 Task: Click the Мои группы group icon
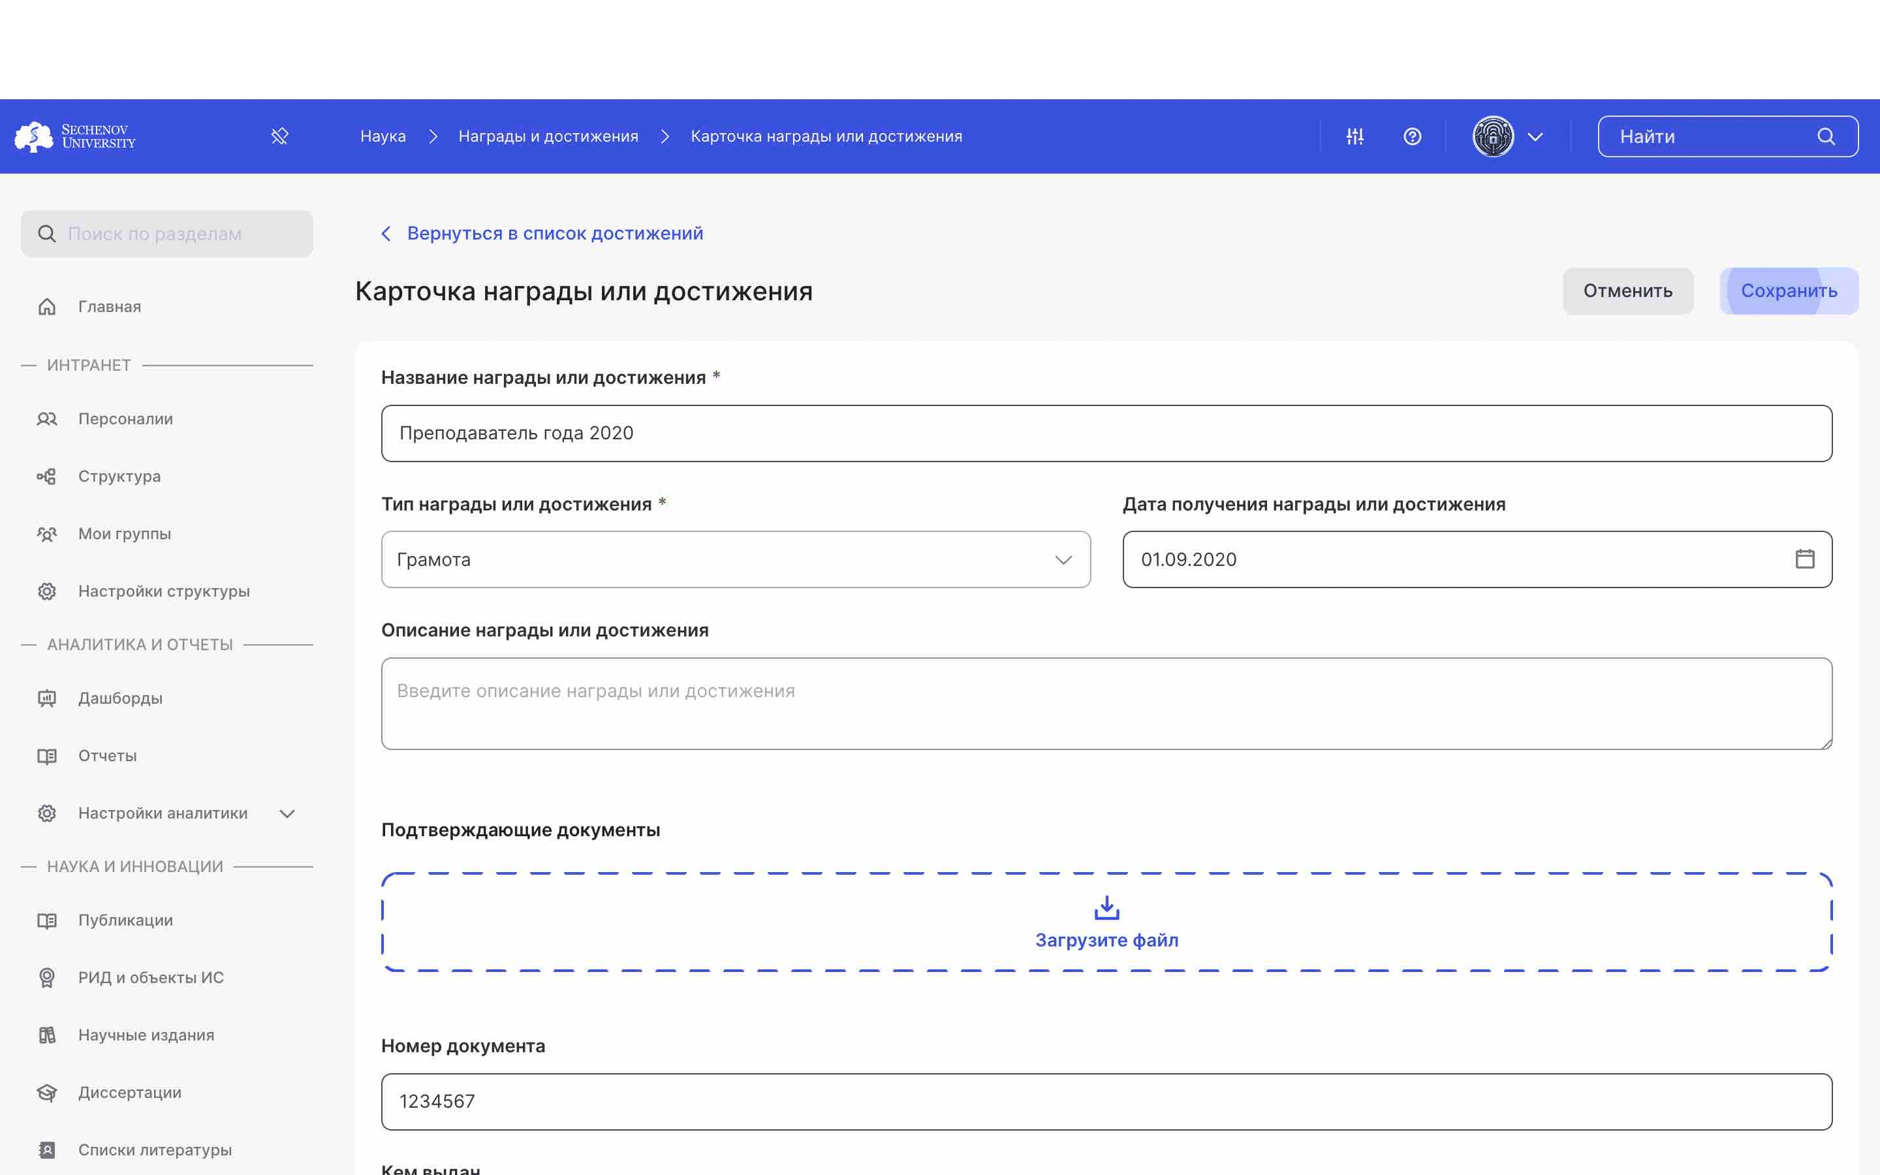coord(46,534)
